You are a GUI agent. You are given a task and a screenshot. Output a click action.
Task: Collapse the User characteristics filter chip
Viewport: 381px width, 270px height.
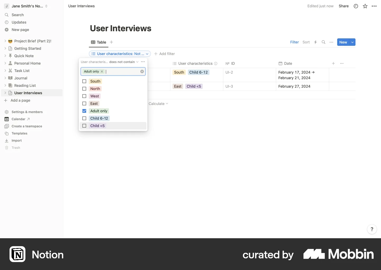(120, 54)
